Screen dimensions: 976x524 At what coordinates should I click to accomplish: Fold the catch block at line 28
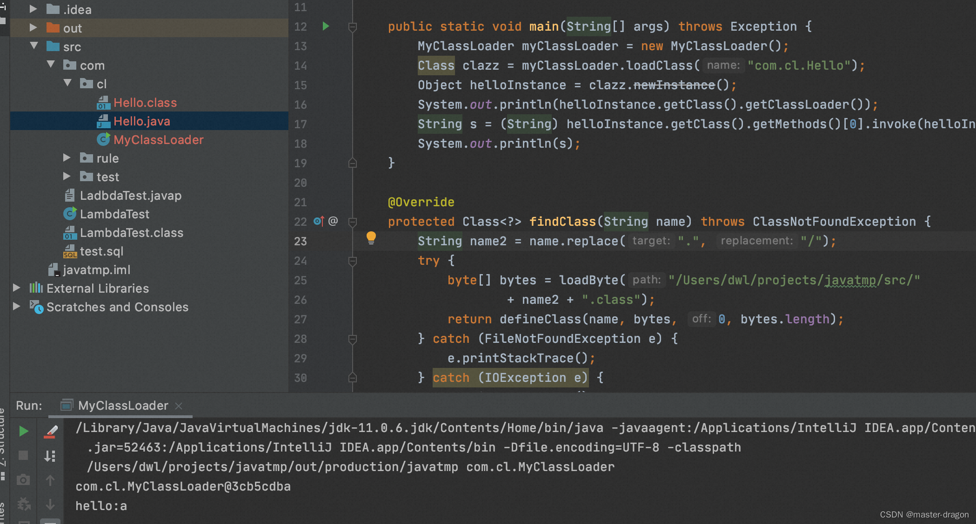coord(353,339)
